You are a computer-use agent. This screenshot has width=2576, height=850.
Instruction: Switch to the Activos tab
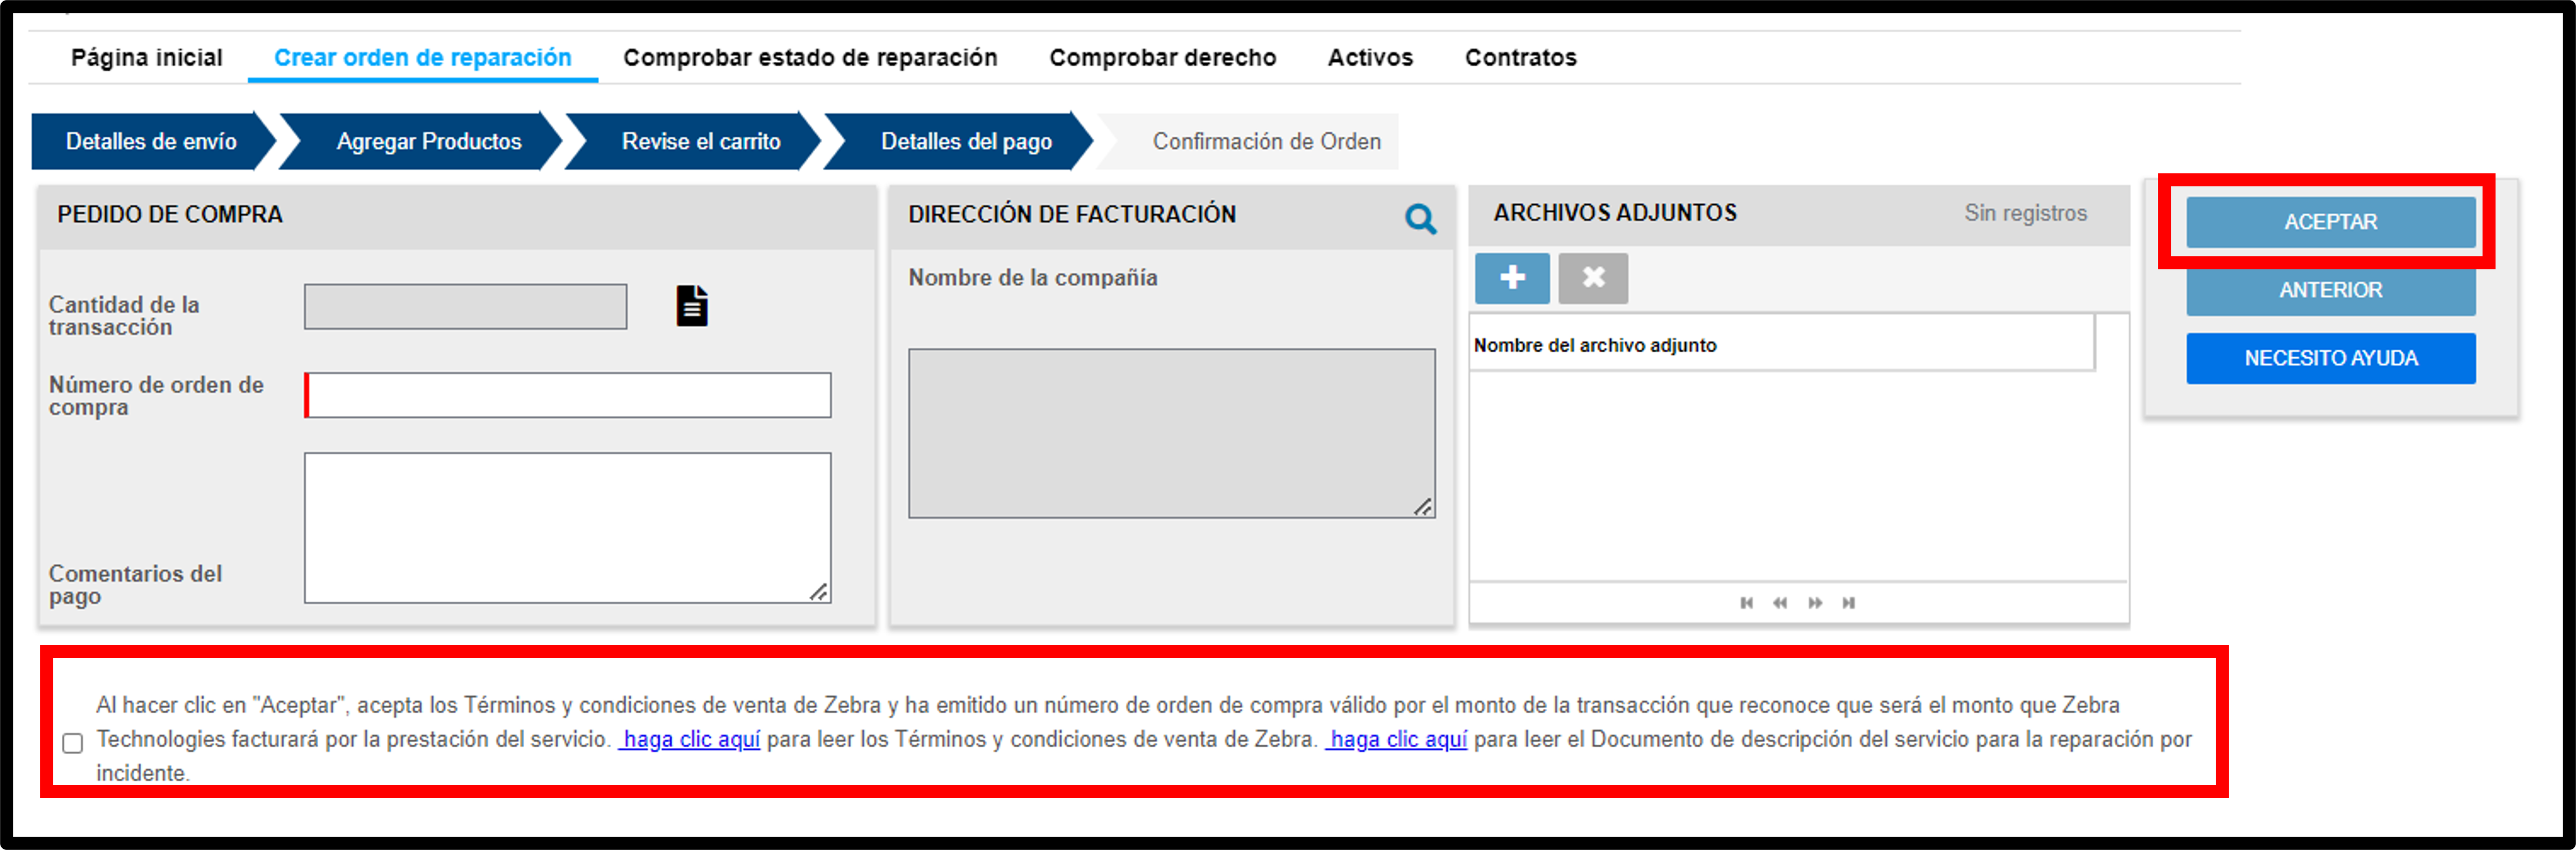coord(1370,58)
